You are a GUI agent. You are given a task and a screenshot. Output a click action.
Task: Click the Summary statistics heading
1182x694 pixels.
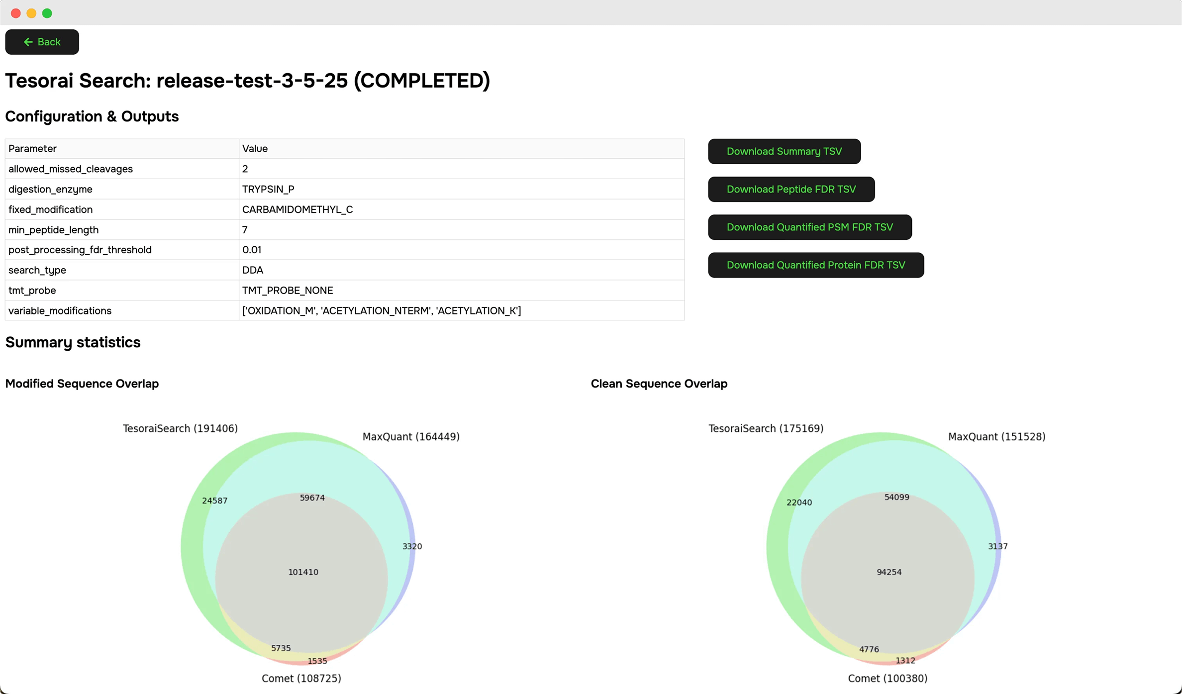pos(73,342)
